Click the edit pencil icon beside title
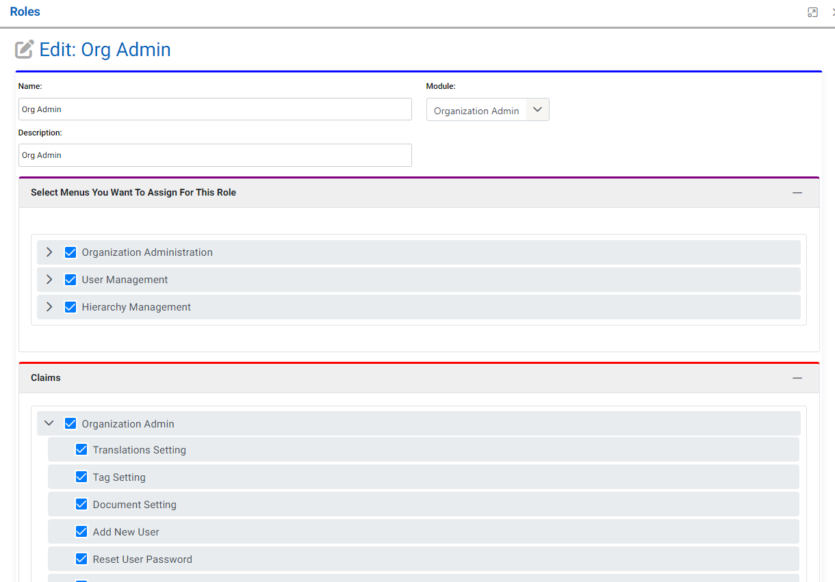This screenshot has width=835, height=582. click(x=25, y=50)
